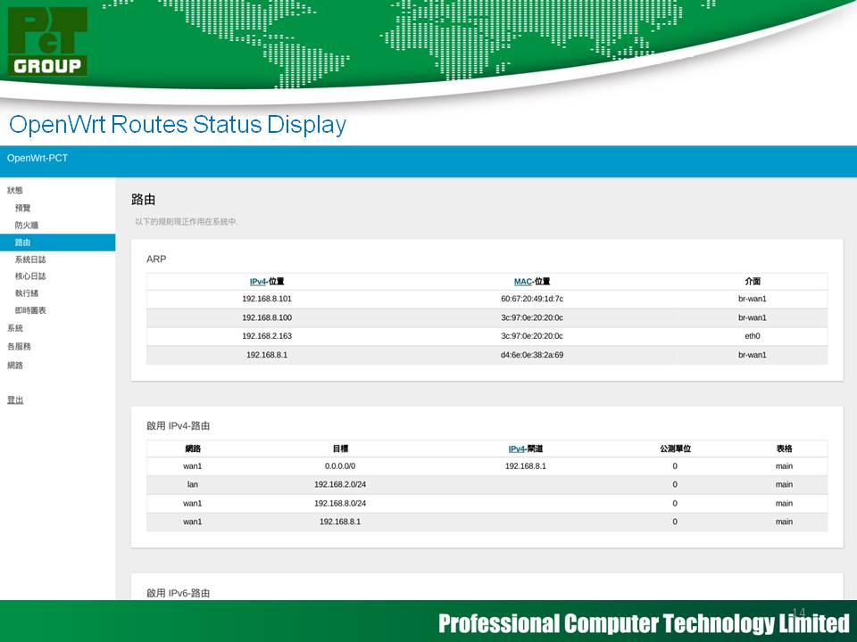Viewport: 857px width, 642px height.
Task: Click MAC address d4:6e:0e:38:2a:69 cell
Action: [532, 355]
